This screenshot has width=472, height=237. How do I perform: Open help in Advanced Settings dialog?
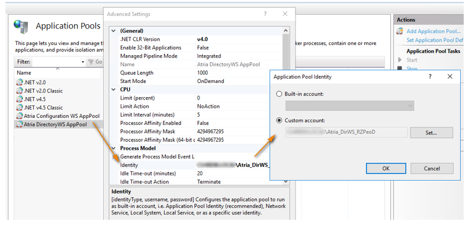265,14
